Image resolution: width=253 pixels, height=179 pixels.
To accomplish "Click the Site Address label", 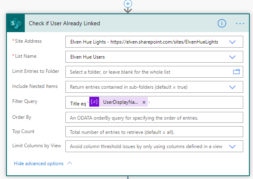I will 28,41.
